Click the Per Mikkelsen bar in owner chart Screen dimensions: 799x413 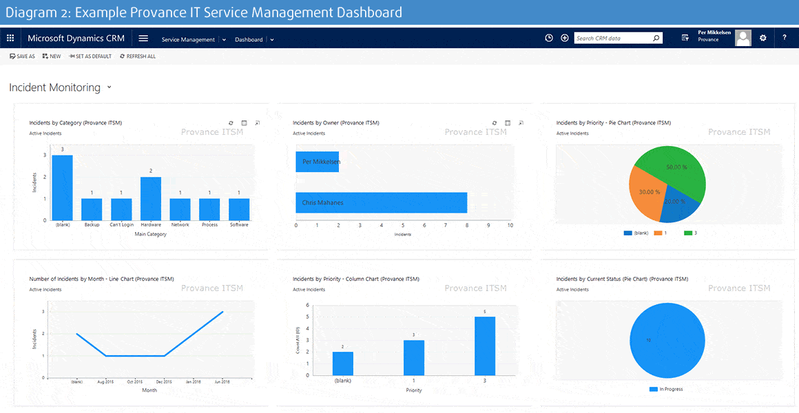pyautogui.click(x=317, y=162)
